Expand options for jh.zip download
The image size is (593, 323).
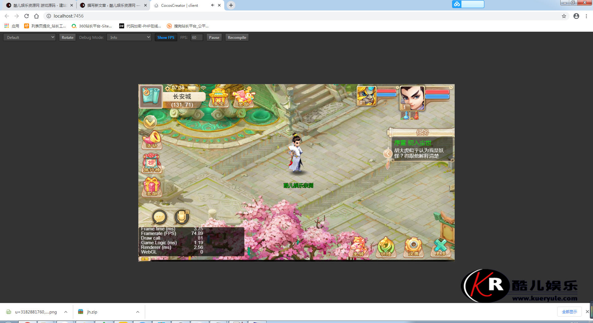coord(138,312)
